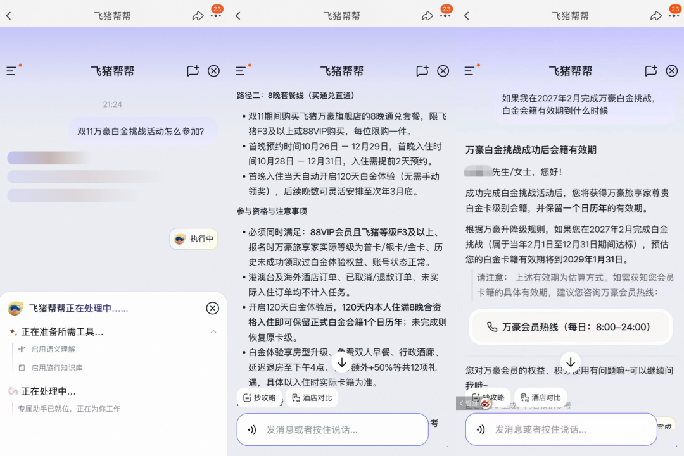Tap 酒店对比 chip on the middle screen
Image resolution: width=684 pixels, height=456 pixels.
[x=312, y=398]
